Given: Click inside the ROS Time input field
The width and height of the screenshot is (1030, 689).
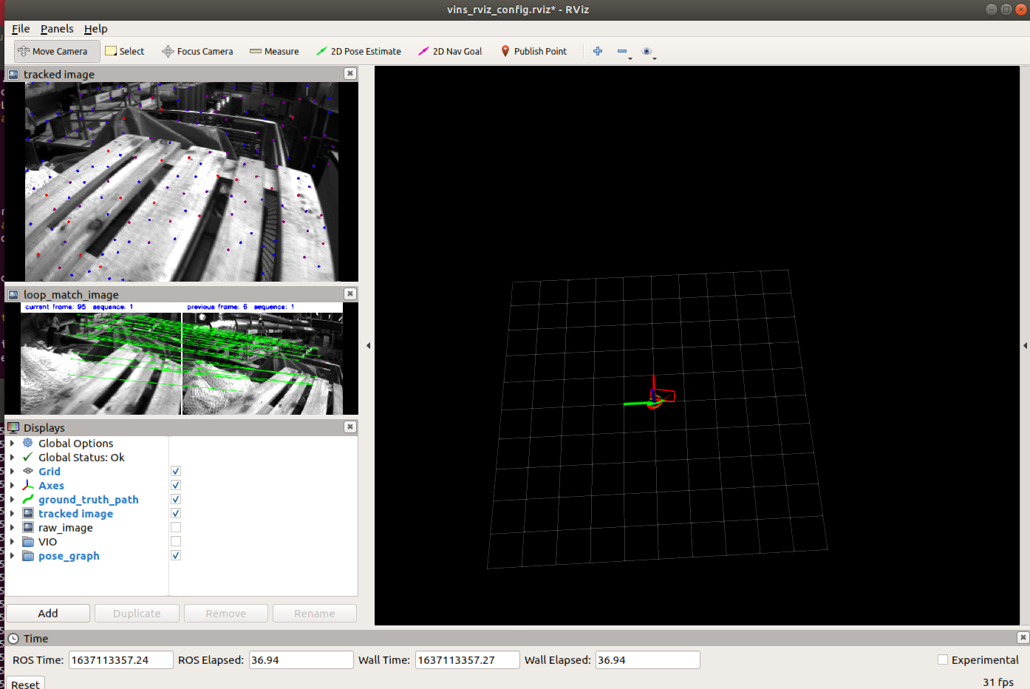Looking at the screenshot, I should tap(120, 659).
